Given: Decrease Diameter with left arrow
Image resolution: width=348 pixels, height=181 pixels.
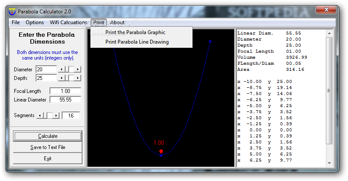Looking at the screenshot, I should pyautogui.click(x=61, y=70).
